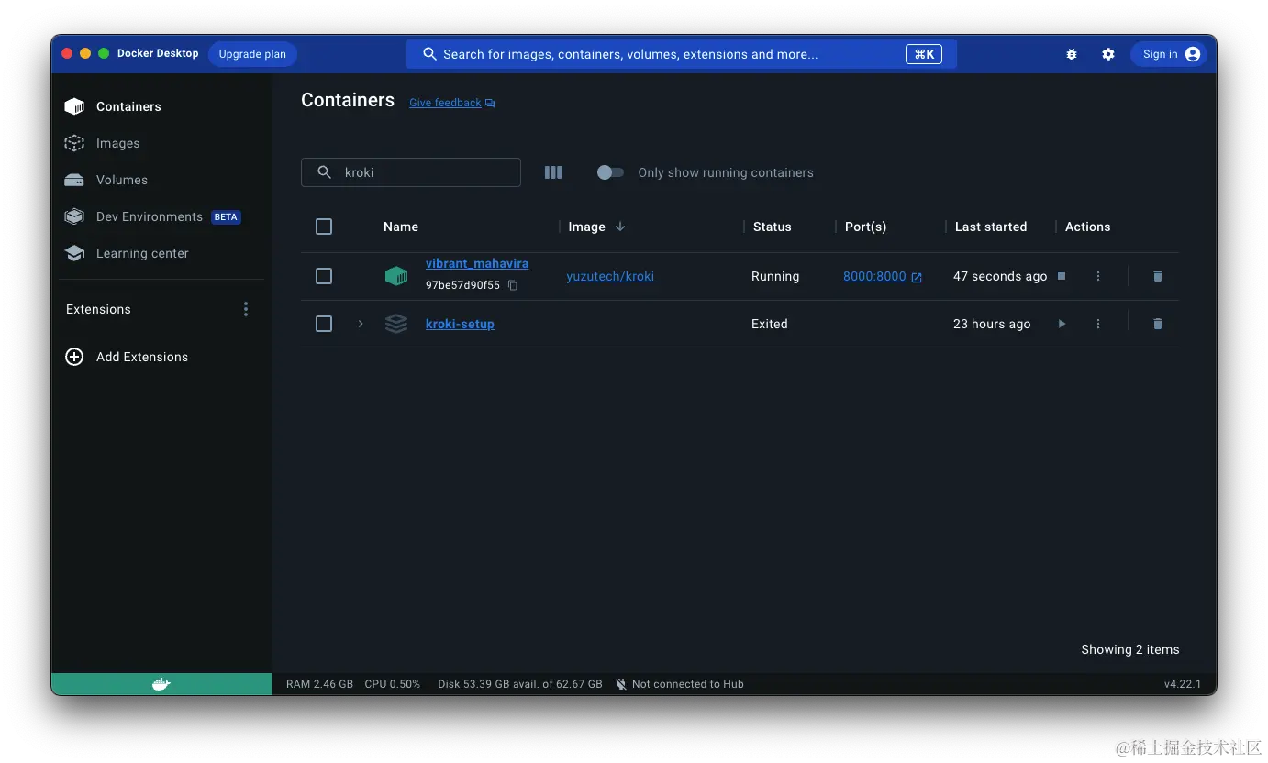Click the global search bar
Screen dimensions: 1268x763
coord(682,54)
